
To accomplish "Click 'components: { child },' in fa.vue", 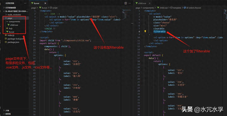I will [x=57, y=46].
